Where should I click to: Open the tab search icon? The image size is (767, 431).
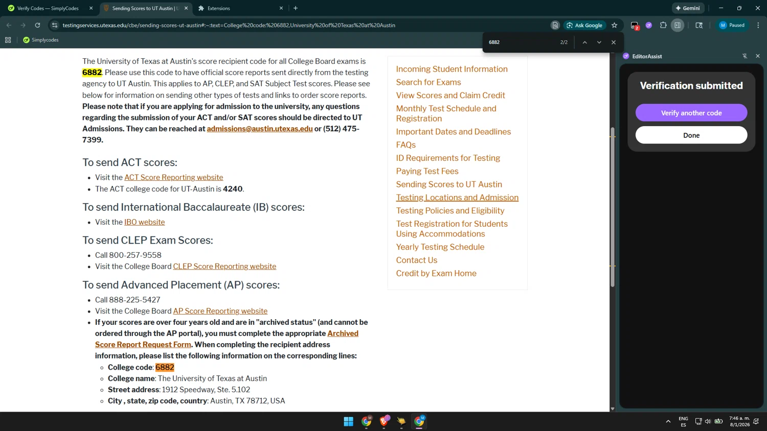coord(699,25)
